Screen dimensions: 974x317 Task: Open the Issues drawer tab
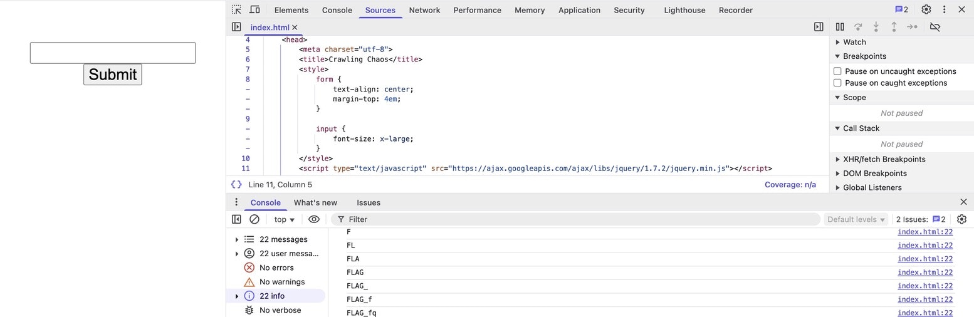pos(369,202)
